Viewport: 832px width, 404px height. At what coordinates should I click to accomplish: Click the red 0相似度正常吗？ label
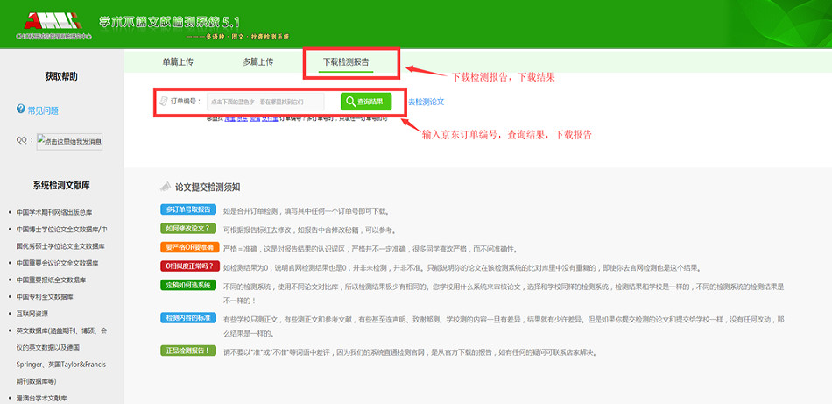pyautogui.click(x=187, y=267)
